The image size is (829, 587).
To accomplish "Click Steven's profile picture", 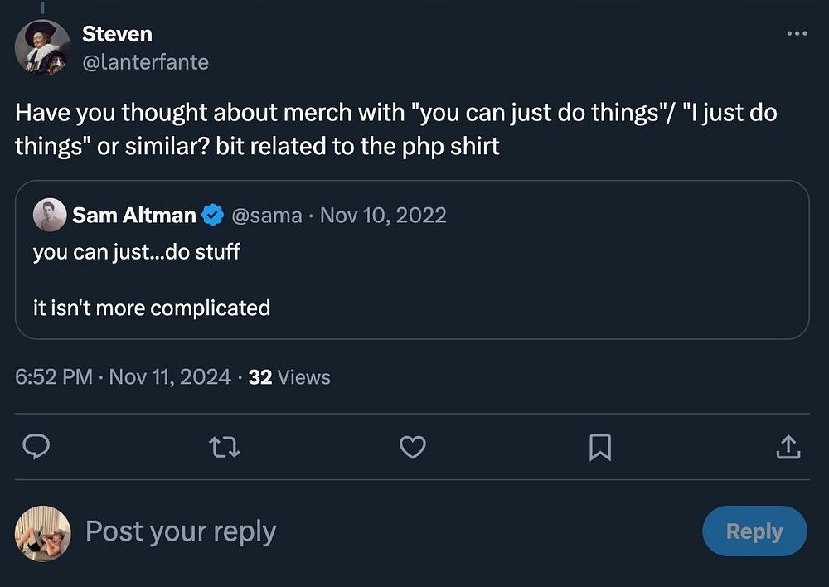I will (42, 47).
